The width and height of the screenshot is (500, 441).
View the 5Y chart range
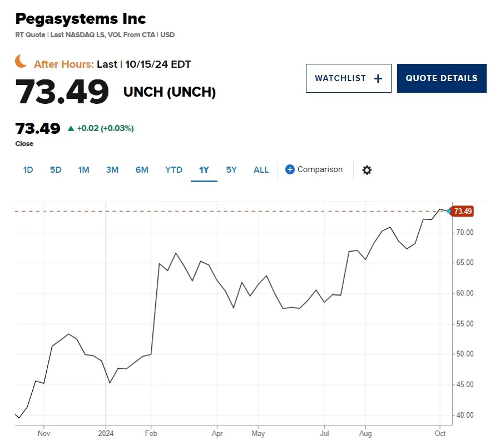point(231,170)
